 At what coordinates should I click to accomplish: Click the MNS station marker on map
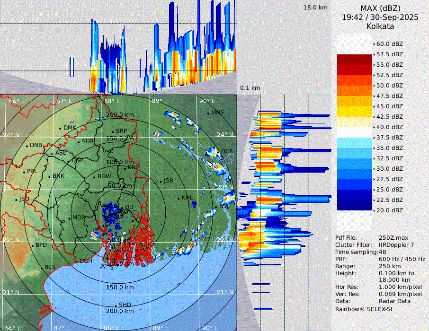208,113
